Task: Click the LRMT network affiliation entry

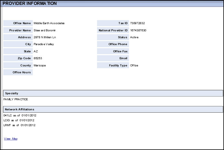Action: click(19, 125)
